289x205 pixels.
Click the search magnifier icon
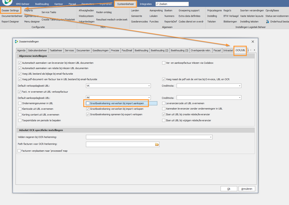coord(157,4)
